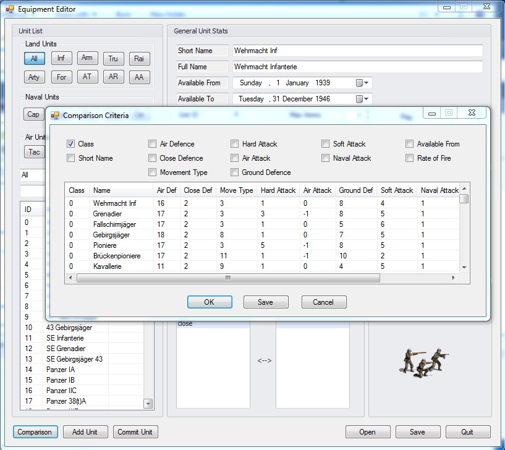Filter land units by For
This screenshot has width=505, height=450.
tap(61, 77)
